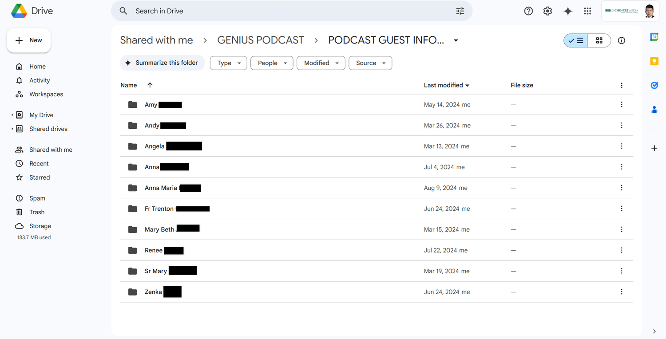Expand the Type filter dropdown

[229, 63]
